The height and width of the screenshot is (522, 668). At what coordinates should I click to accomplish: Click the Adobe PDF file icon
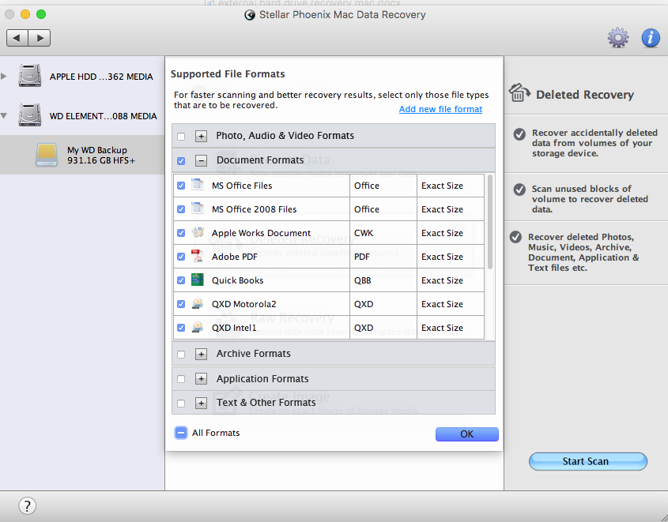click(198, 256)
